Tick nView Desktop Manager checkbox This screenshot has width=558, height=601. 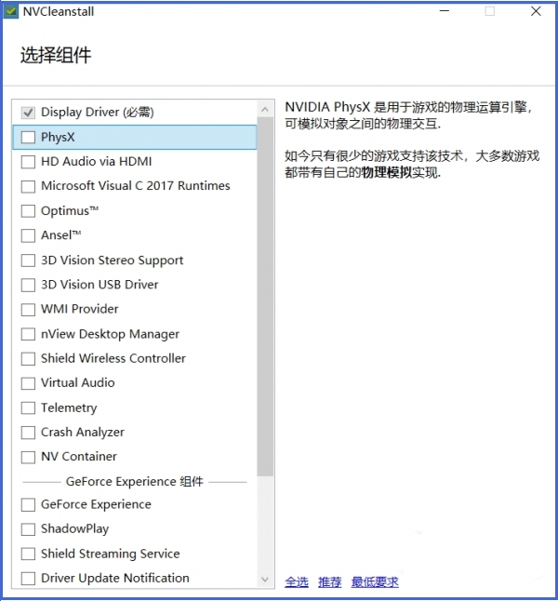pyautogui.click(x=28, y=334)
